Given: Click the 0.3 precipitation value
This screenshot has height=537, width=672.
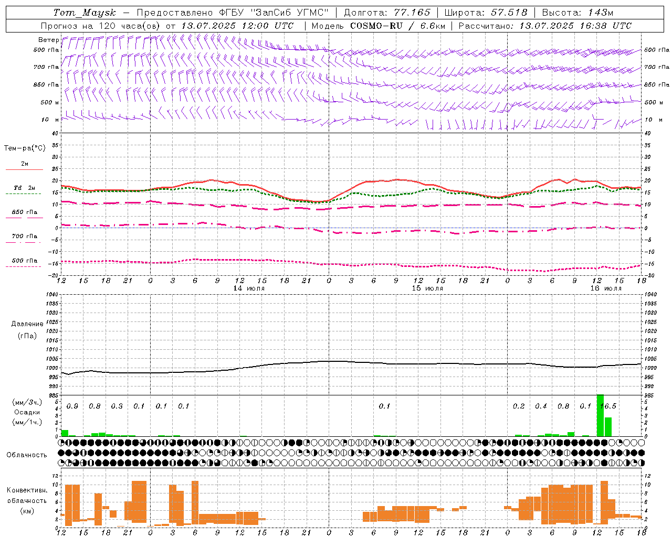Looking at the screenshot, I should 117,406.
